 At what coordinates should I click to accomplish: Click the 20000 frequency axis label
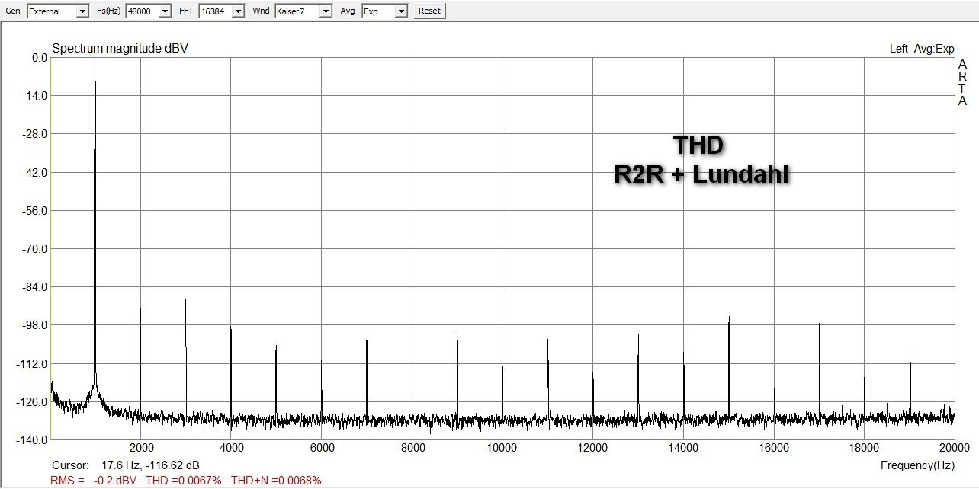(x=954, y=447)
